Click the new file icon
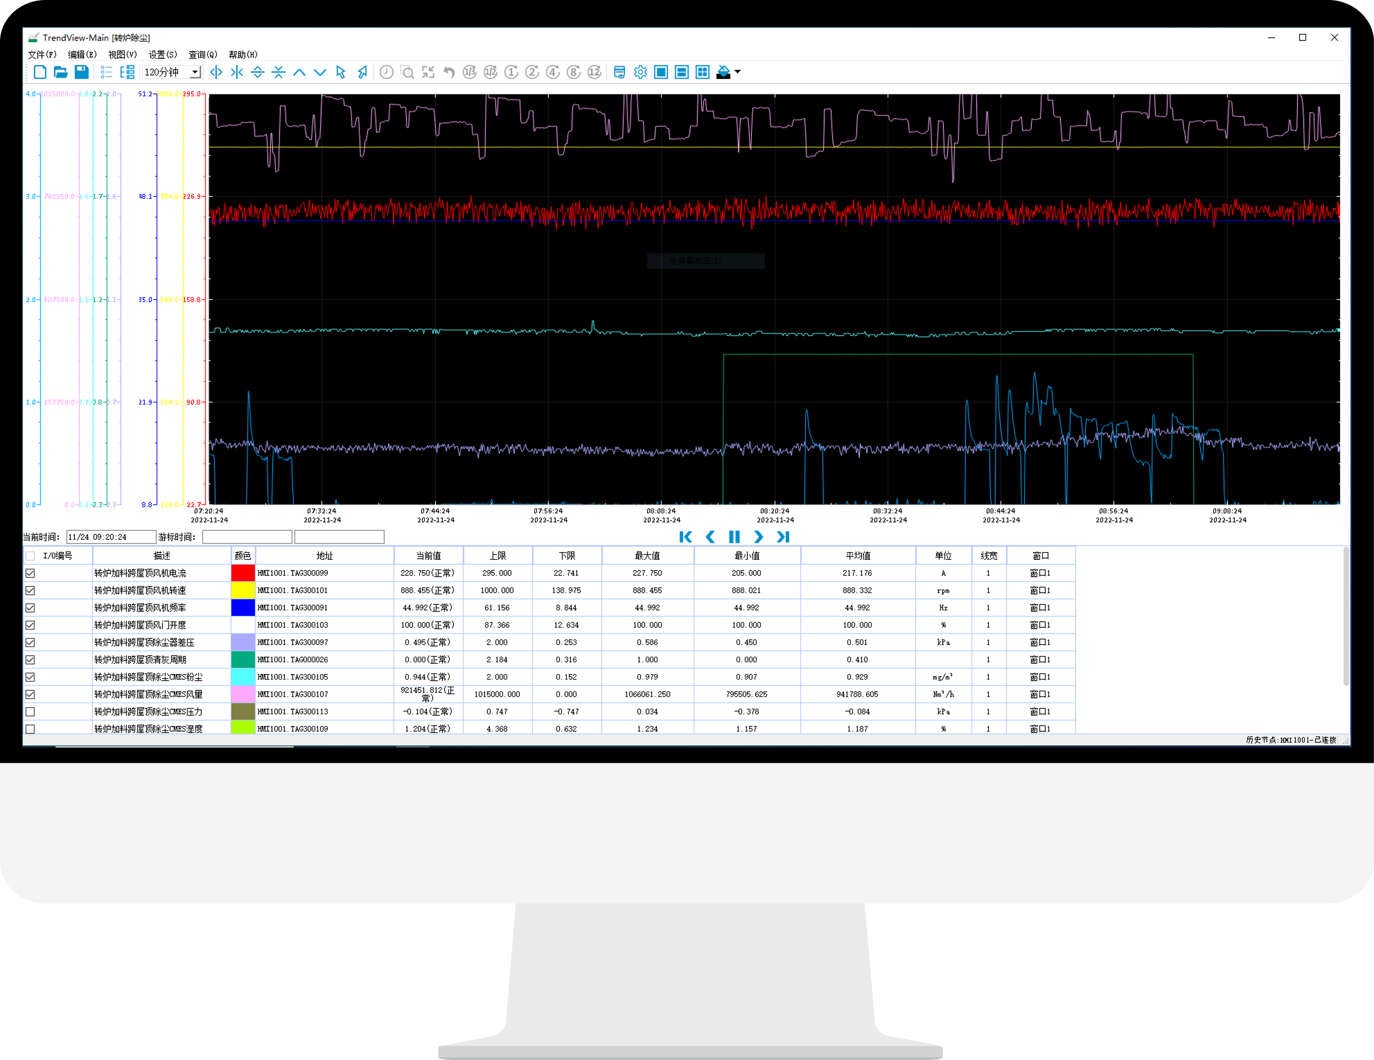 pyautogui.click(x=40, y=72)
